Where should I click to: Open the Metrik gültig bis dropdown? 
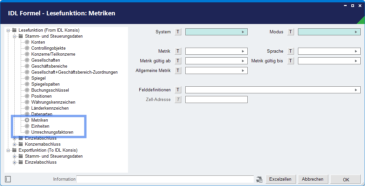click(x=356, y=61)
